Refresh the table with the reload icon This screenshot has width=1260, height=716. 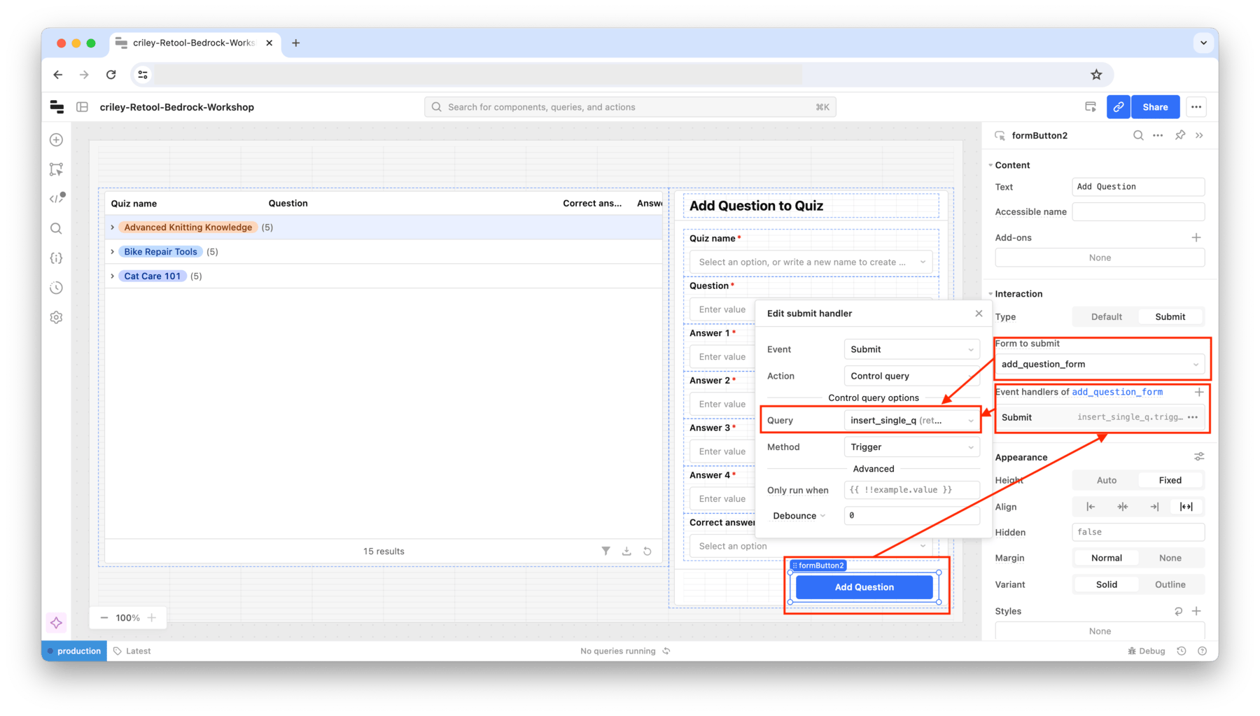coord(647,551)
